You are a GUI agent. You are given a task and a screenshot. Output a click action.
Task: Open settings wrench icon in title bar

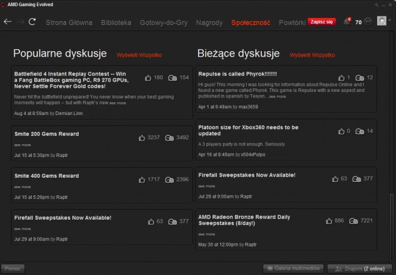[x=377, y=5]
